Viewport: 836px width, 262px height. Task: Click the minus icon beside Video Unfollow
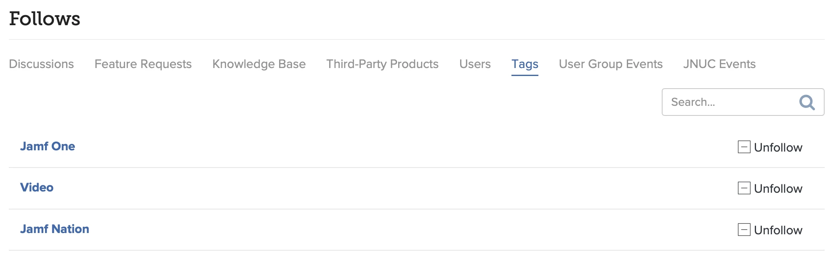click(x=744, y=188)
